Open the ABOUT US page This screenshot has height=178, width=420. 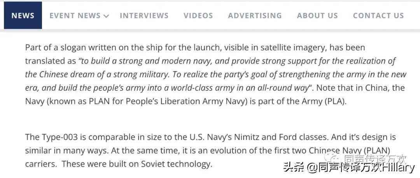[x=317, y=16]
